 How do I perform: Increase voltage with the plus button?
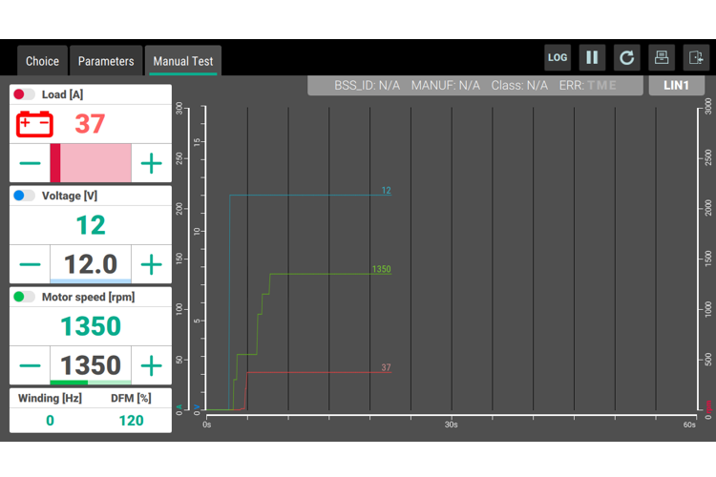pos(152,264)
